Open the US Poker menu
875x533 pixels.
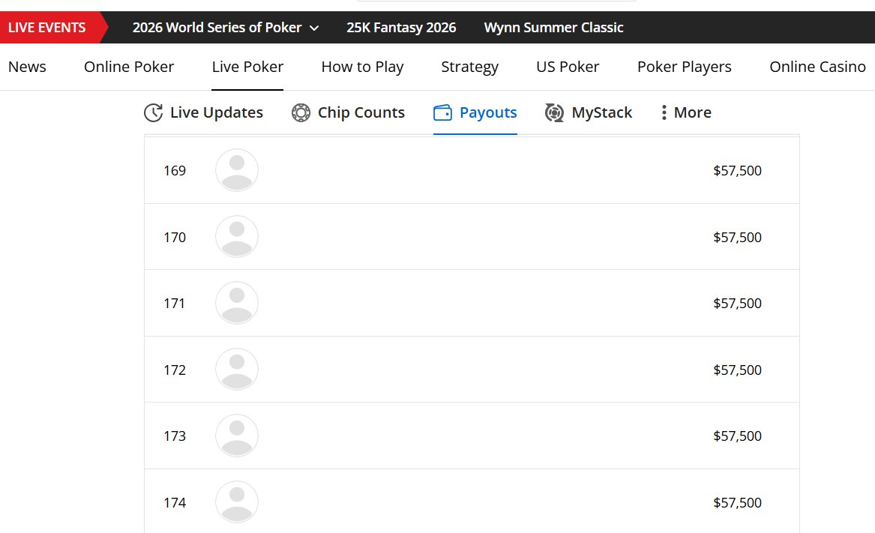[568, 67]
